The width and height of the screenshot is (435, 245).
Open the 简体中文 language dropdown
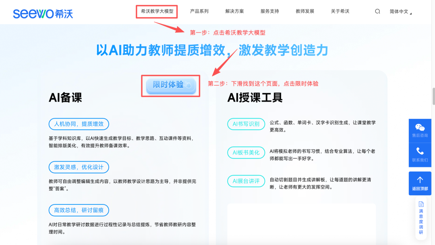pos(401,11)
